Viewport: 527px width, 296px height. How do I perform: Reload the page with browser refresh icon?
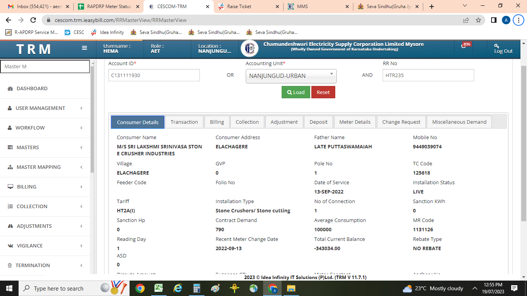(x=33, y=20)
